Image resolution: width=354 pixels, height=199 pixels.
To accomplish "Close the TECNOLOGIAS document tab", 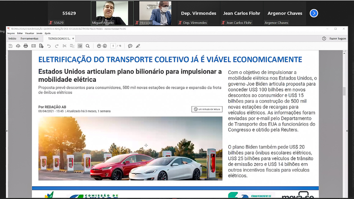I will (73, 38).
